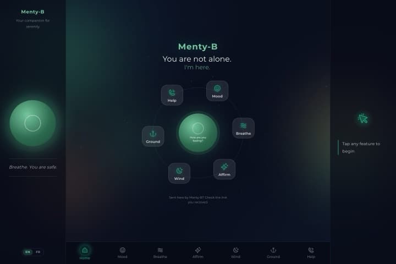Screen dimensions: 396x264
Task: Click 'Breathe. You are safe.' text
Action: pyautogui.click(x=33, y=167)
